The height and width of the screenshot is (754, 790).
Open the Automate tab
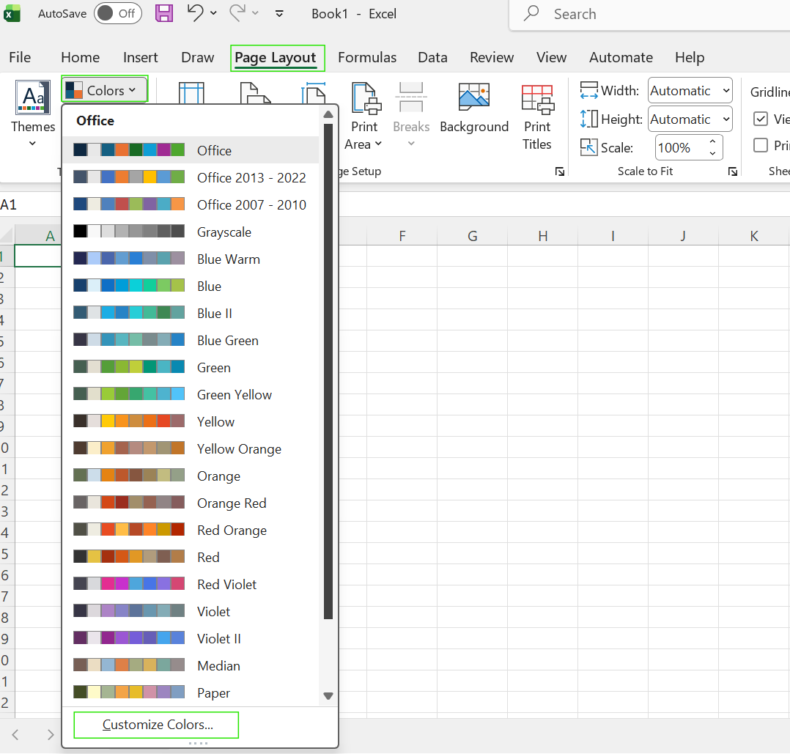tap(621, 57)
